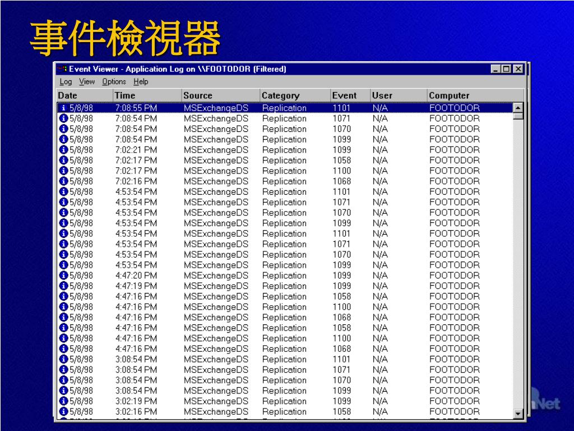
Task: Click MSExchangeDS in the 3:02:19 PM row
Action: tap(216, 401)
